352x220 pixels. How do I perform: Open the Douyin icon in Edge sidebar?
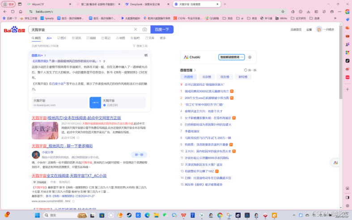point(348,61)
